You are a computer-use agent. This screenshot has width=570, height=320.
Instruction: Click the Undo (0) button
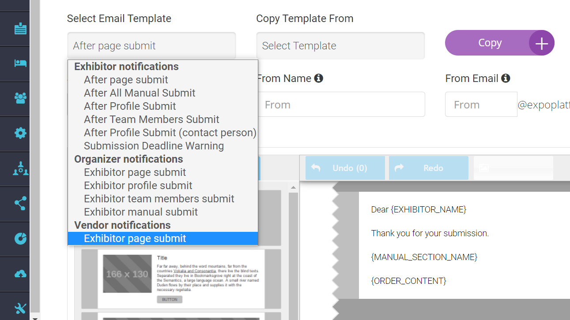[x=345, y=168]
